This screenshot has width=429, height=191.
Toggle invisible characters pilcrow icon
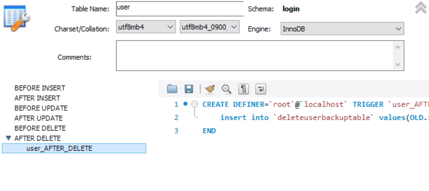coord(243,89)
